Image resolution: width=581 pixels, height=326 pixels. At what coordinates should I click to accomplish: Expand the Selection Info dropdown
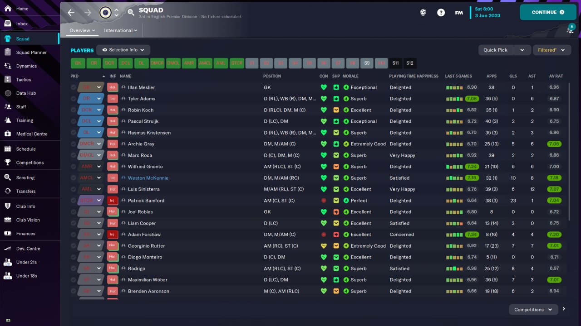[123, 50]
